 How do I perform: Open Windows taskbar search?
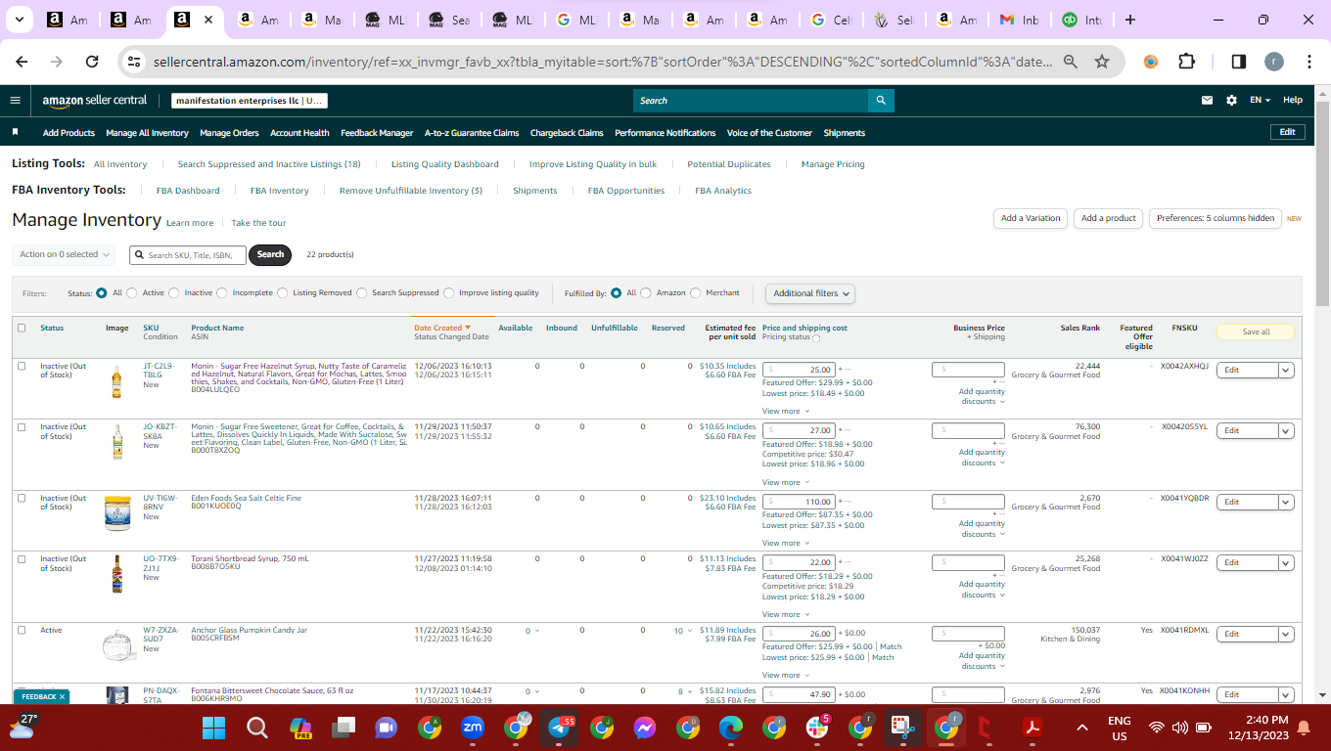[x=257, y=728]
